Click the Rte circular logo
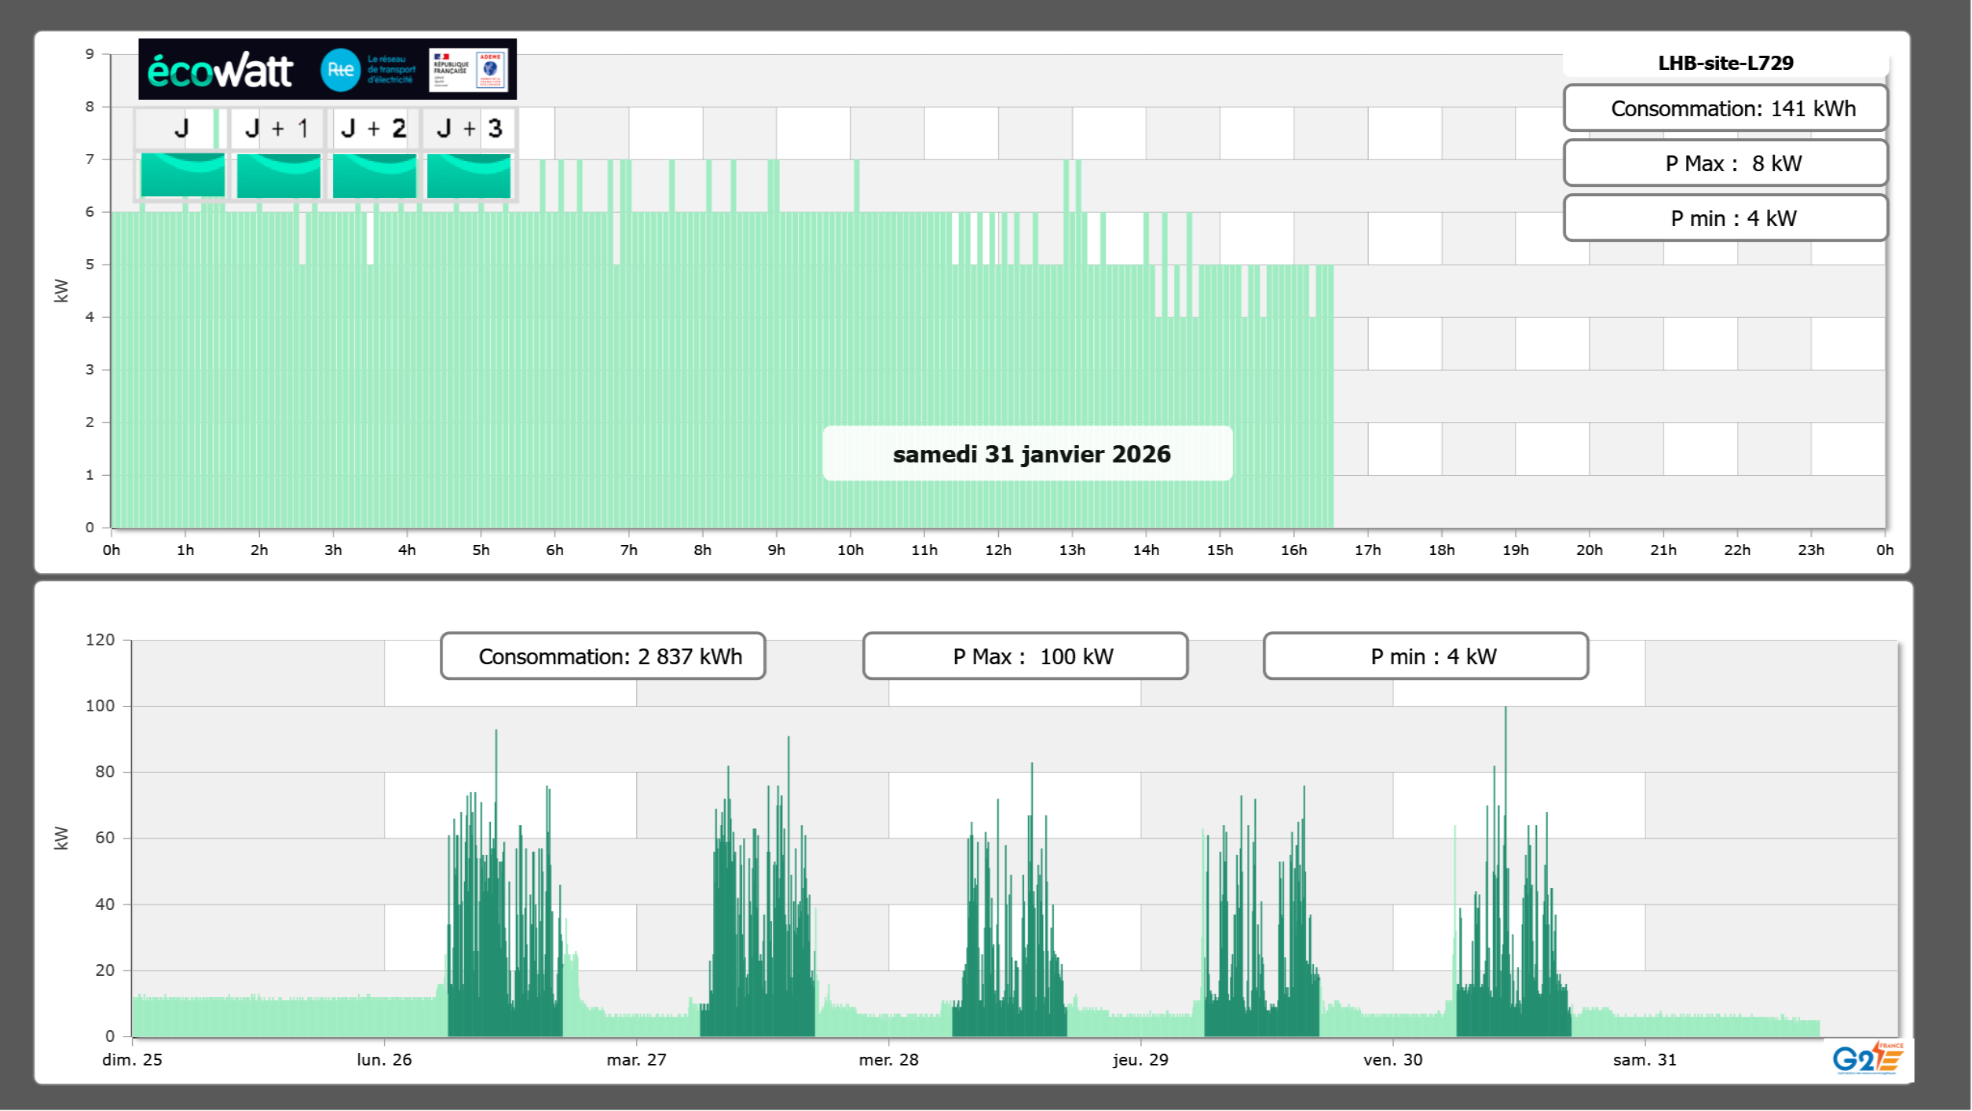This screenshot has width=1972, height=1111. point(340,70)
